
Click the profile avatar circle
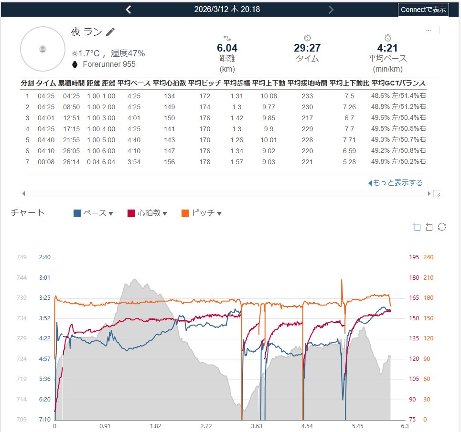tap(43, 49)
